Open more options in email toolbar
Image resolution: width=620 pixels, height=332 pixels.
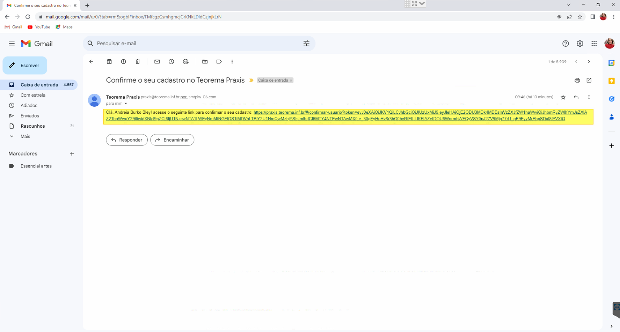[232, 62]
